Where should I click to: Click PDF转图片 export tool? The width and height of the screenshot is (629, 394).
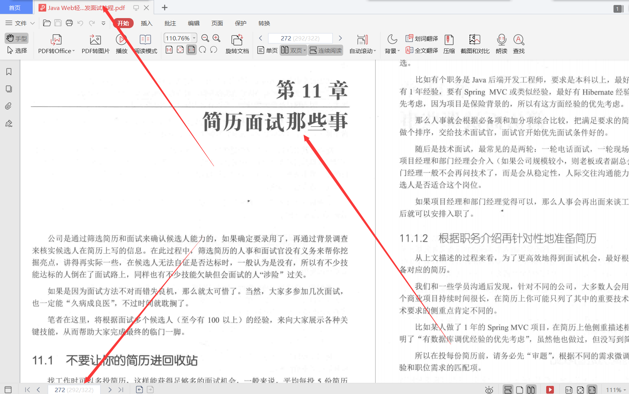coord(96,44)
